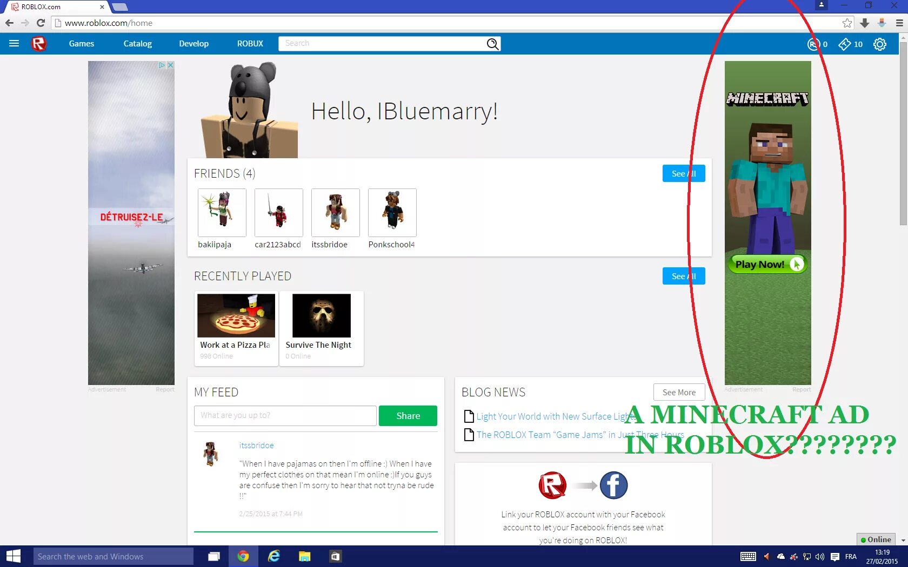
Task: Click the Roblox search field
Action: 382,44
